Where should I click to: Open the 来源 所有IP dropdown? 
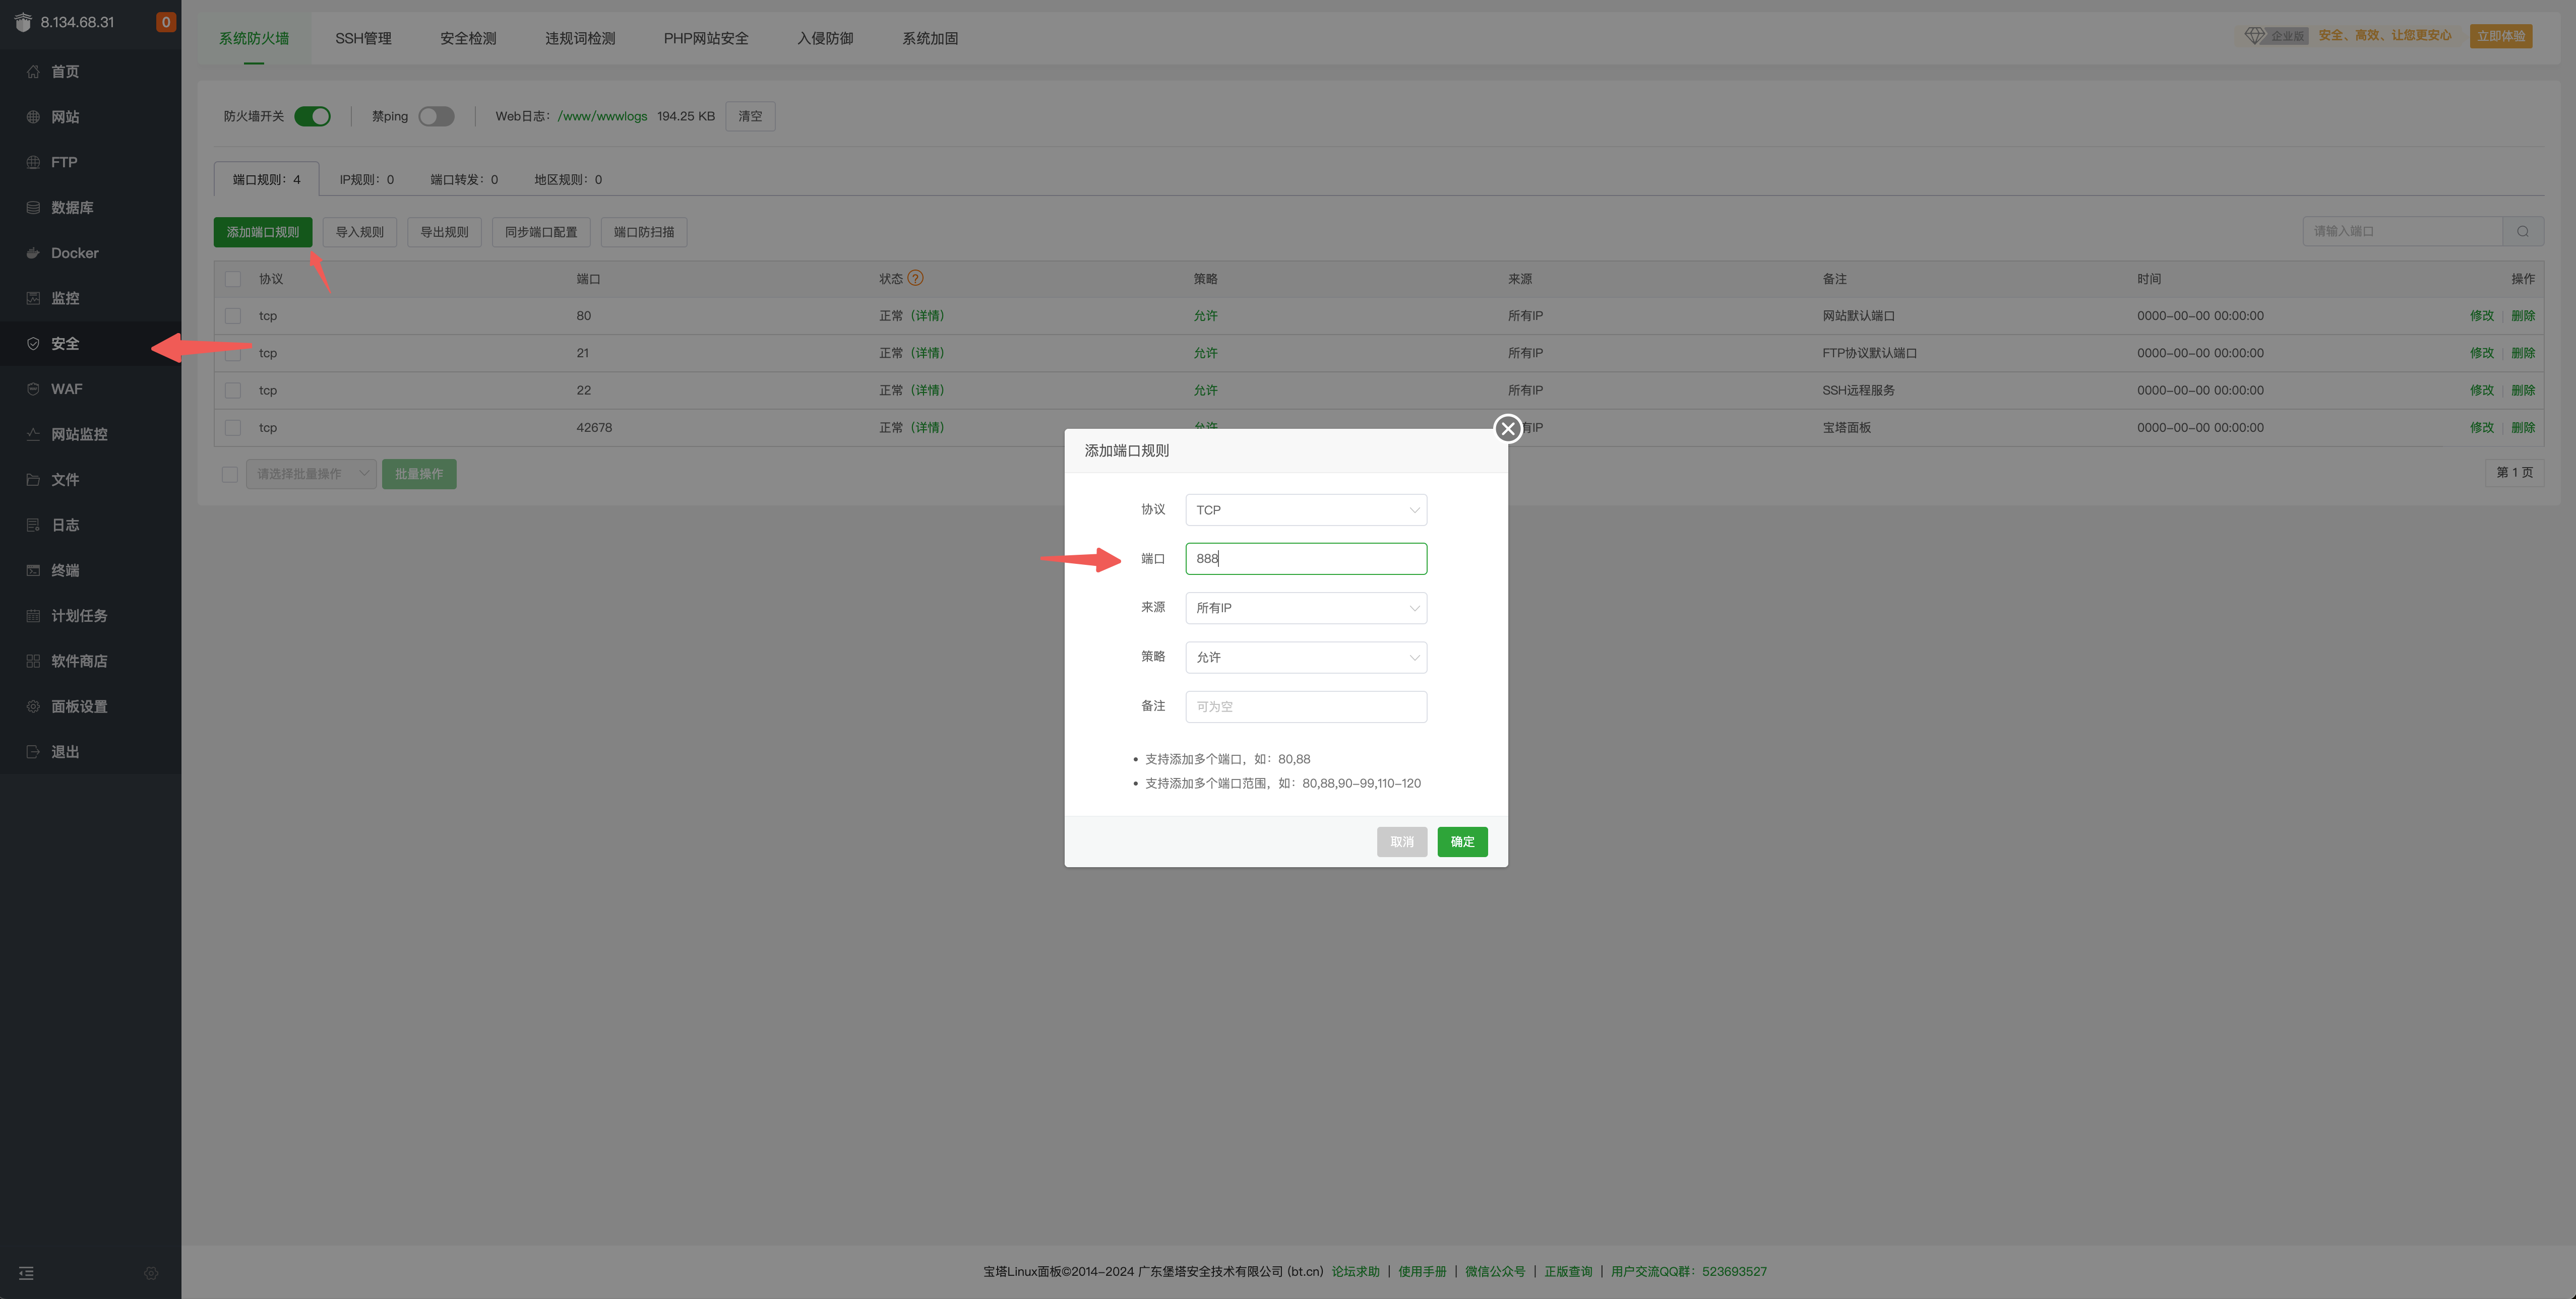[x=1306, y=608]
